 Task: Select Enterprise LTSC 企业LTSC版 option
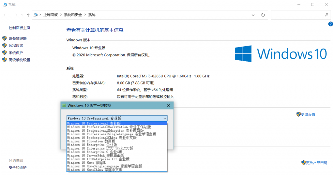(117, 148)
